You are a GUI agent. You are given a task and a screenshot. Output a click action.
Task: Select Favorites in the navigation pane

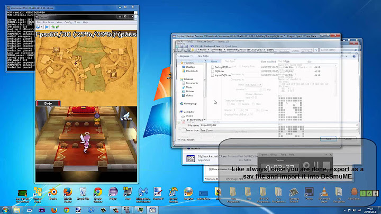187,63
